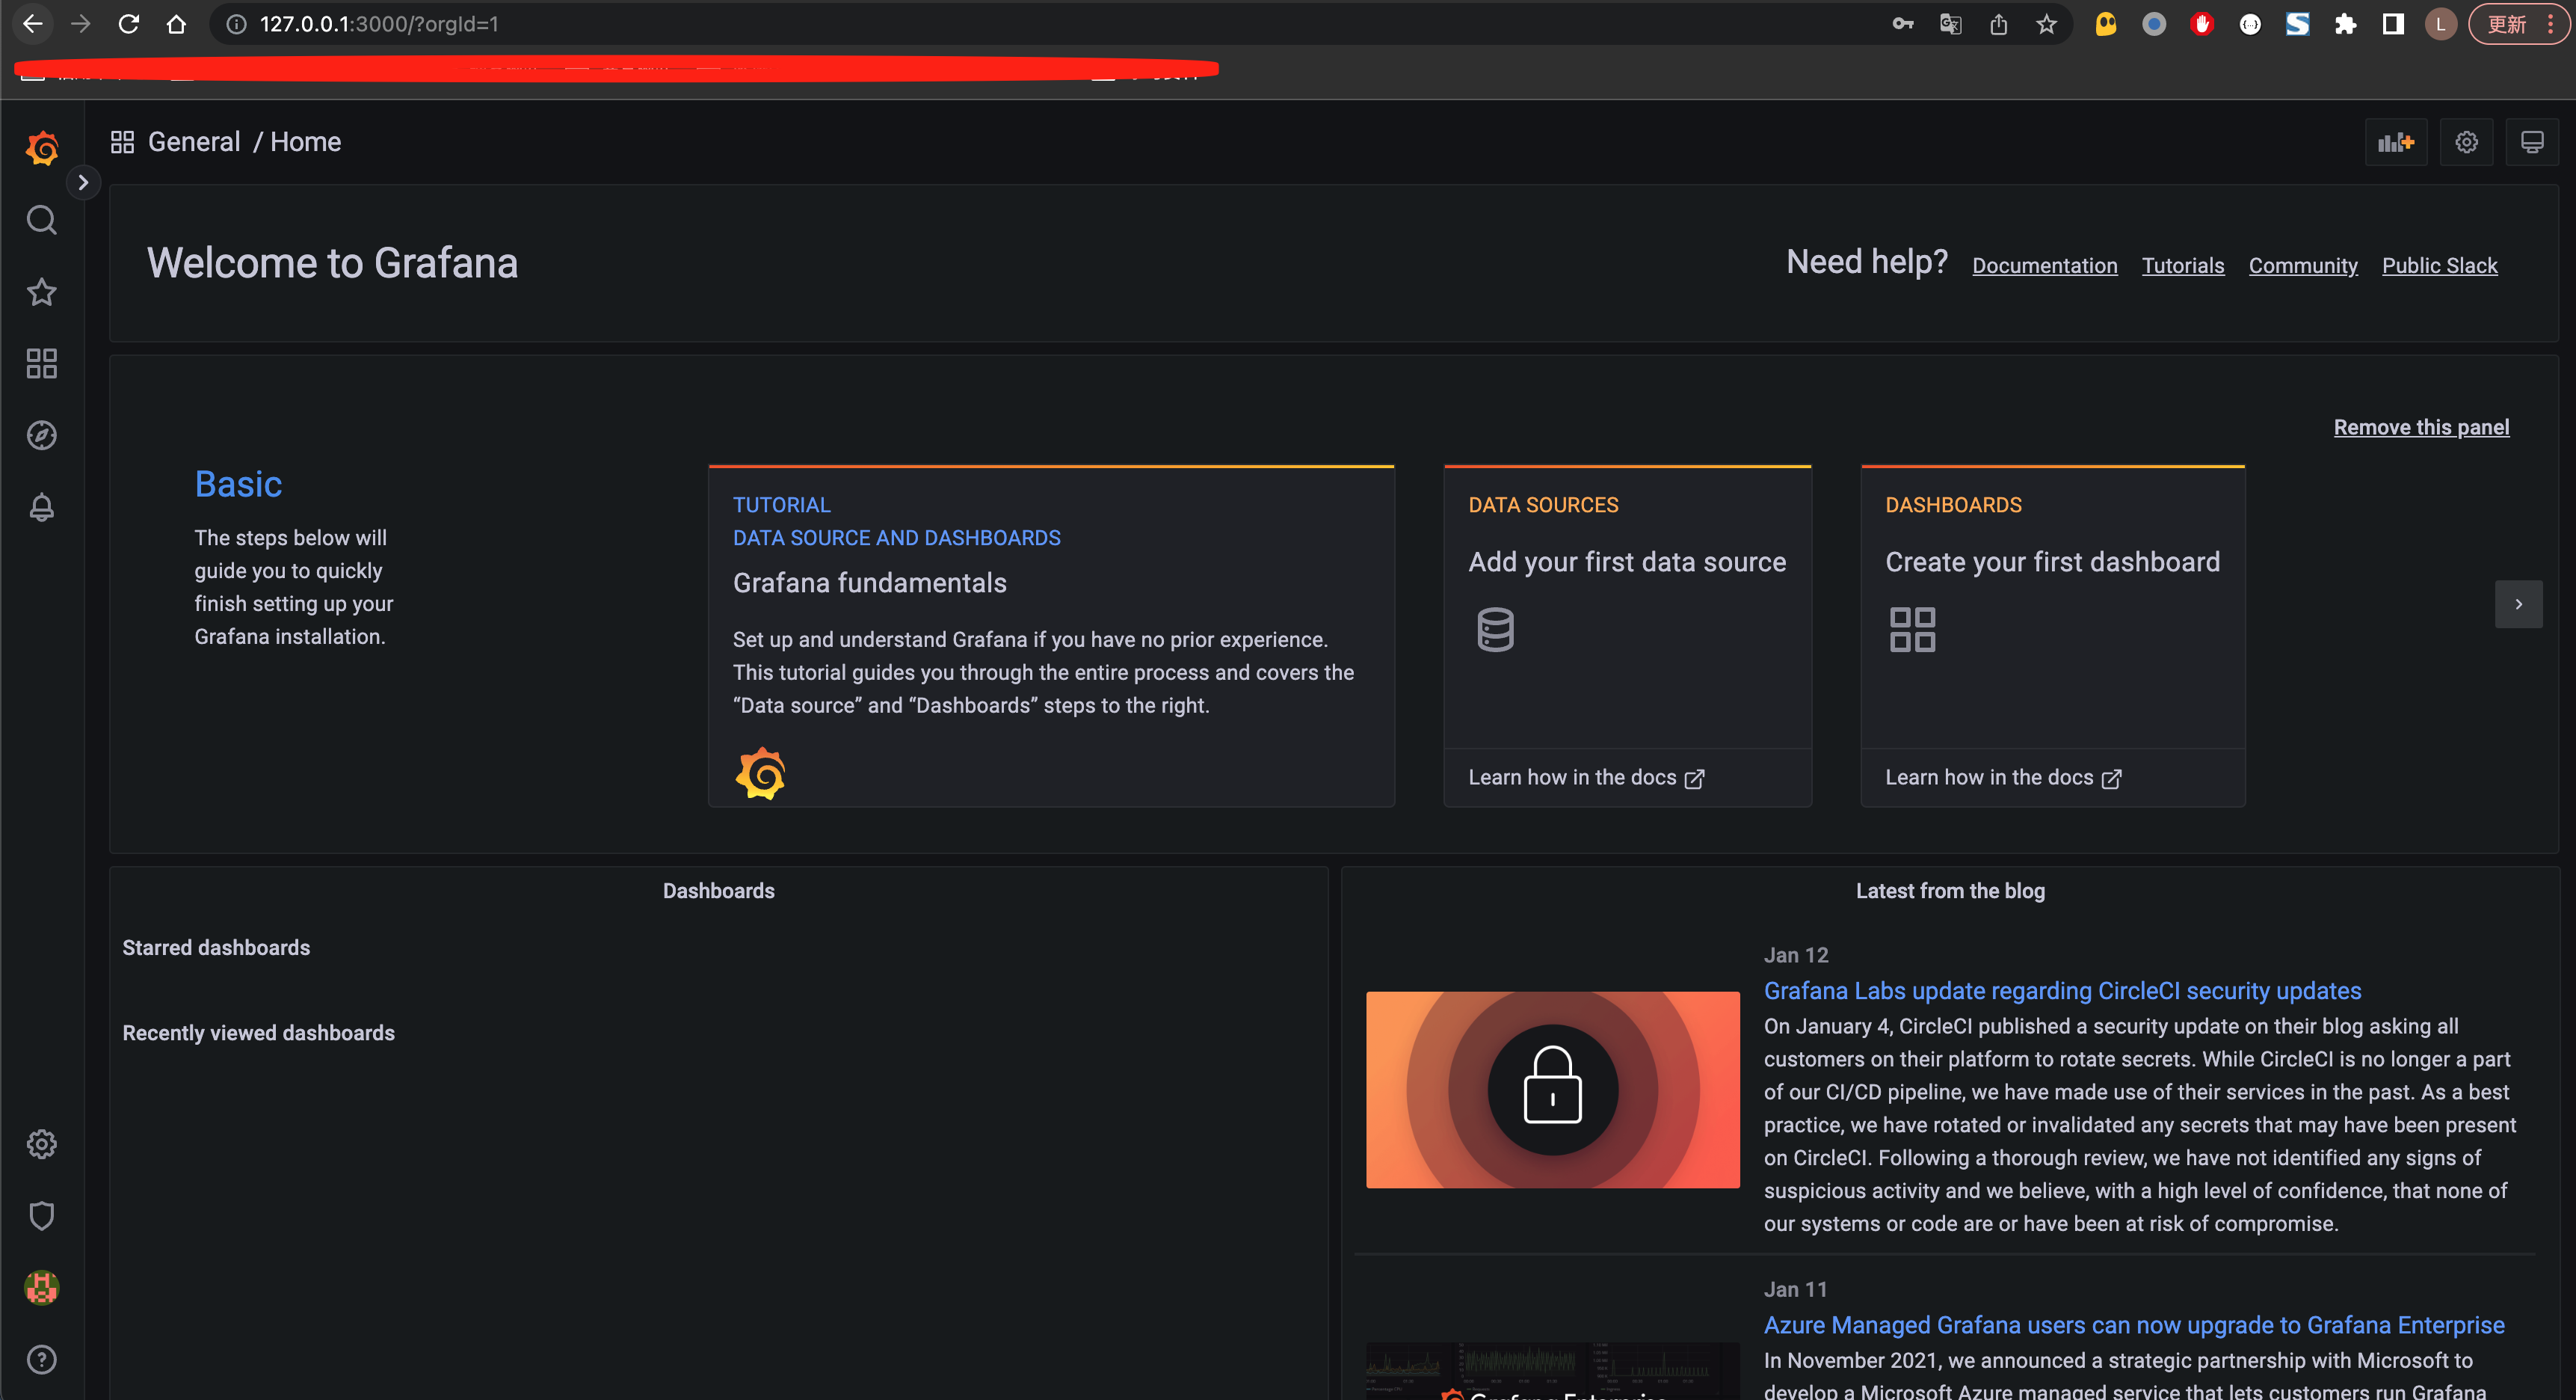Open the Search dashboards icon
This screenshot has height=1400, width=2576.
point(41,219)
